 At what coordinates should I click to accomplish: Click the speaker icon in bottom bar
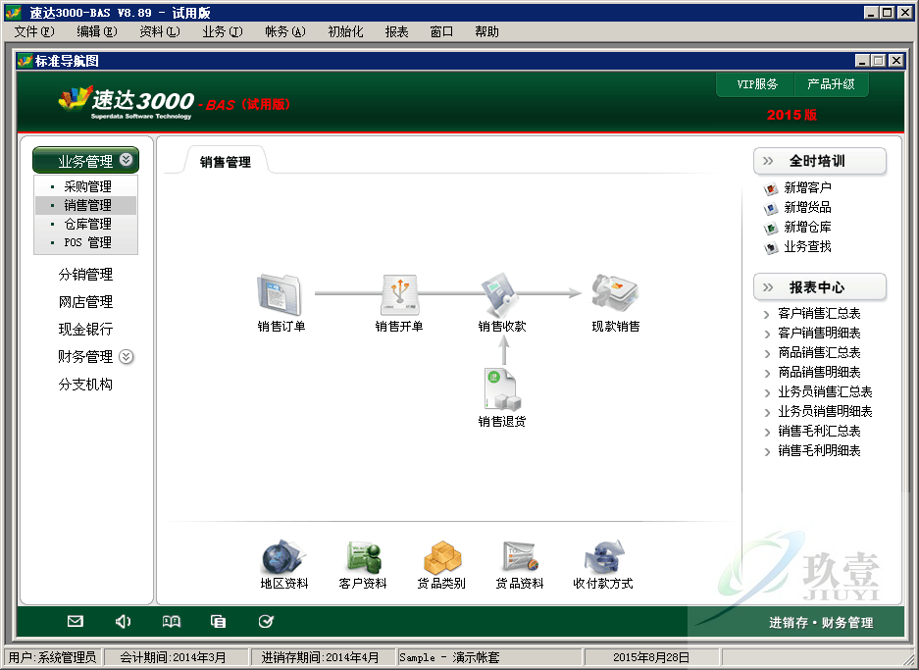123,621
